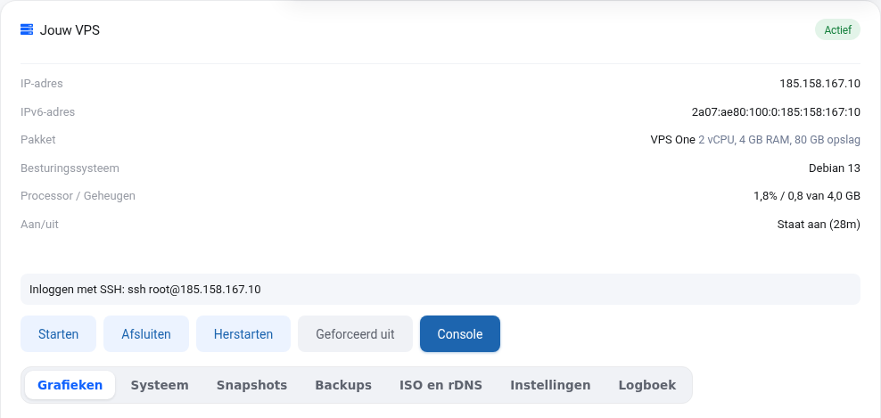Image resolution: width=881 pixels, height=418 pixels.
Task: Click the 2 vCPU, 4 GB RAM, 80 GB opslag text
Action: (x=779, y=140)
